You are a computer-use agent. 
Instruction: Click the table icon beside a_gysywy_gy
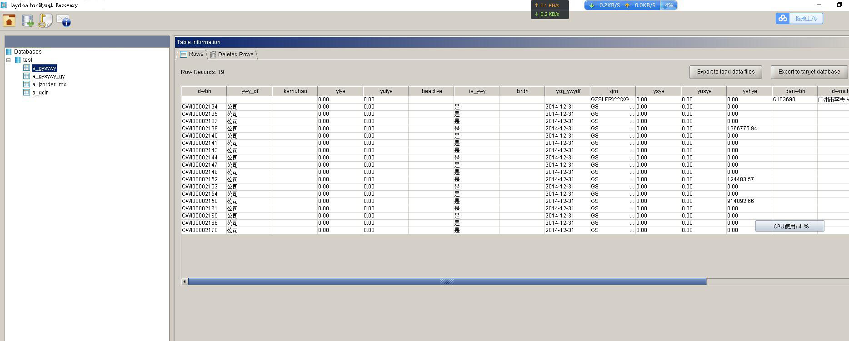coord(27,76)
